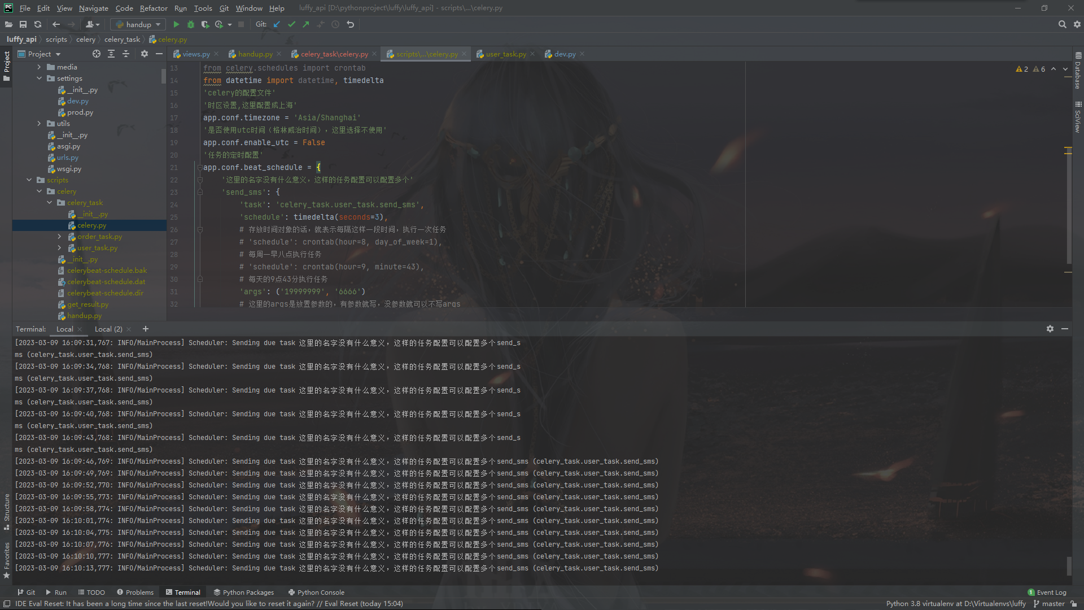This screenshot has width=1084, height=610.
Task: Click Git Commit checkmark icon
Action: point(291,24)
